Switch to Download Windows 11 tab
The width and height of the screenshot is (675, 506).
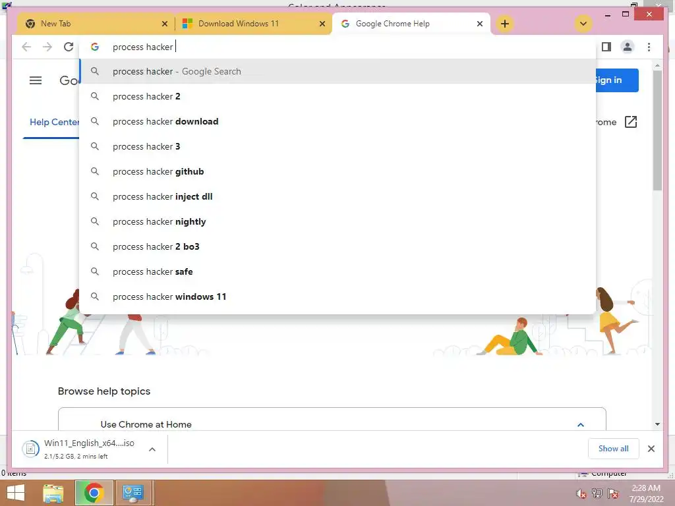[254, 24]
